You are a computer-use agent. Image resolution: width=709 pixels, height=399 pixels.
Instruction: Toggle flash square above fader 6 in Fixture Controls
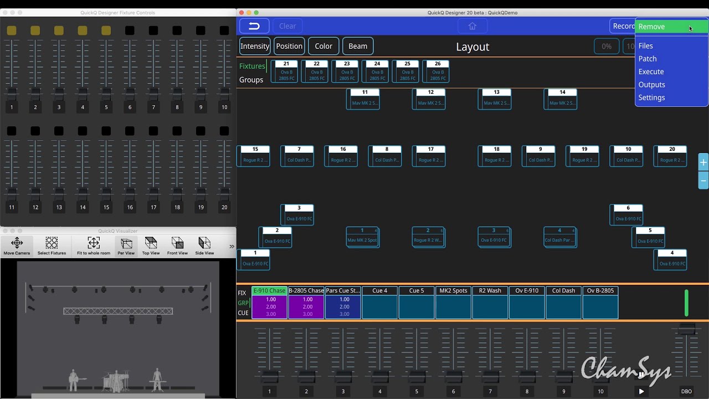point(130,30)
